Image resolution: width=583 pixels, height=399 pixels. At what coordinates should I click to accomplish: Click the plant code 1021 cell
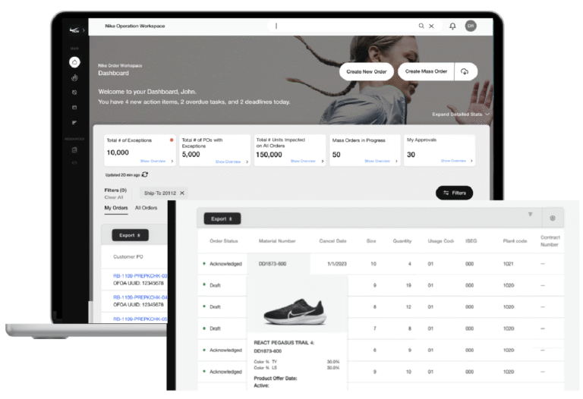click(509, 264)
